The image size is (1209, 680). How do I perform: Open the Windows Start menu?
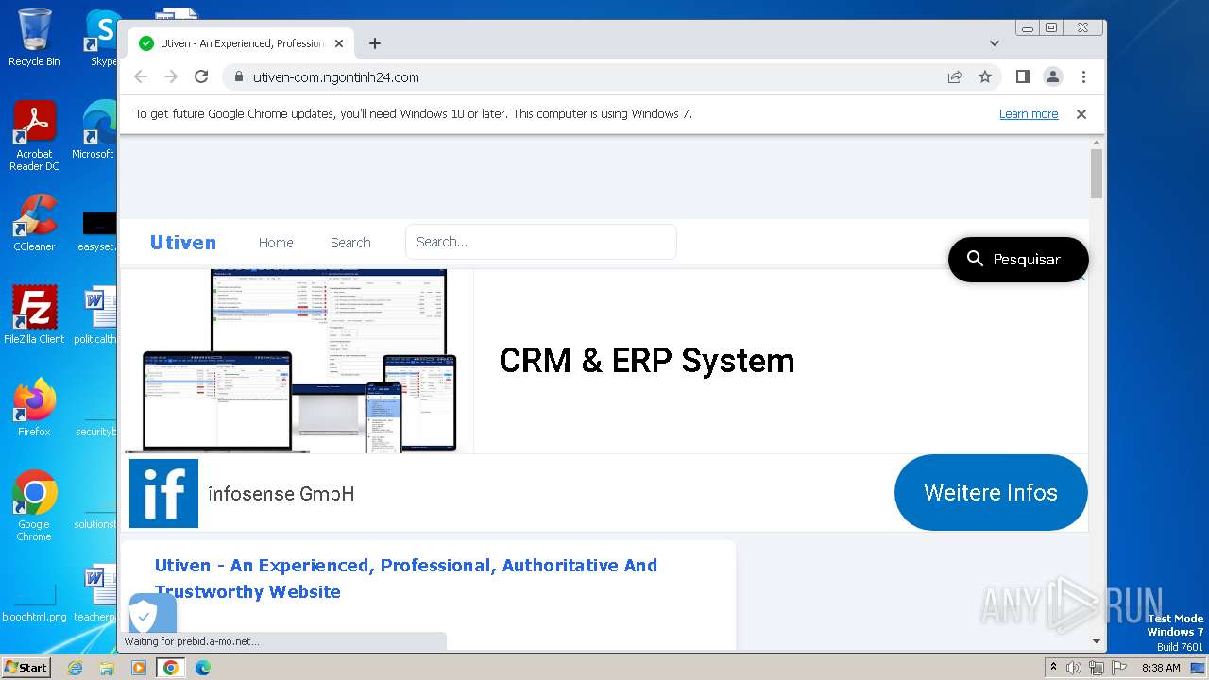click(x=26, y=668)
